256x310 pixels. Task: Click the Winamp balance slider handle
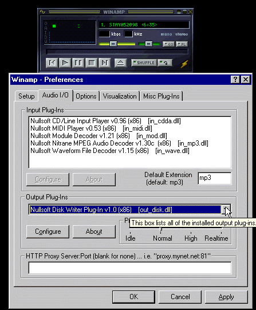pyautogui.click(x=149, y=44)
